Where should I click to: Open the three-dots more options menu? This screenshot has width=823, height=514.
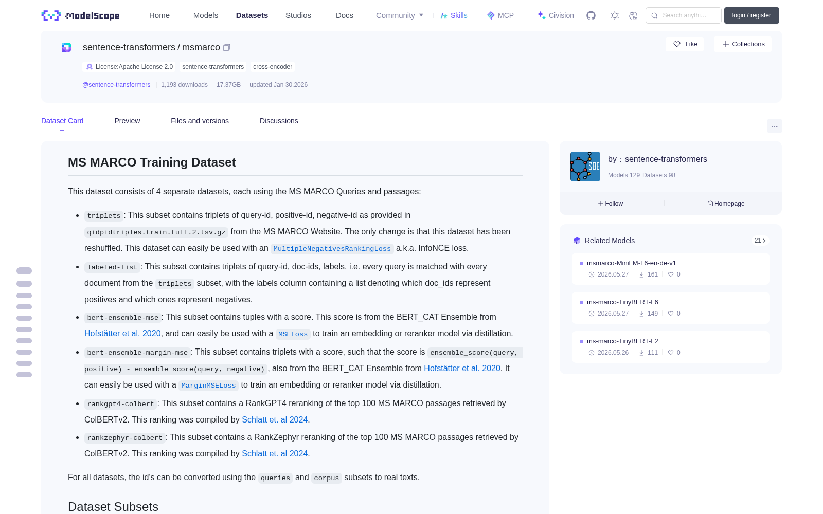point(774,126)
